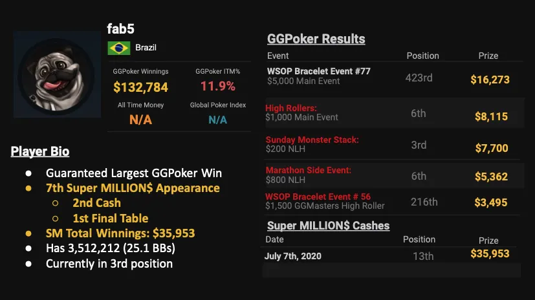
Task: Click the July 7th, 2020 date entry
Action: [x=292, y=255]
